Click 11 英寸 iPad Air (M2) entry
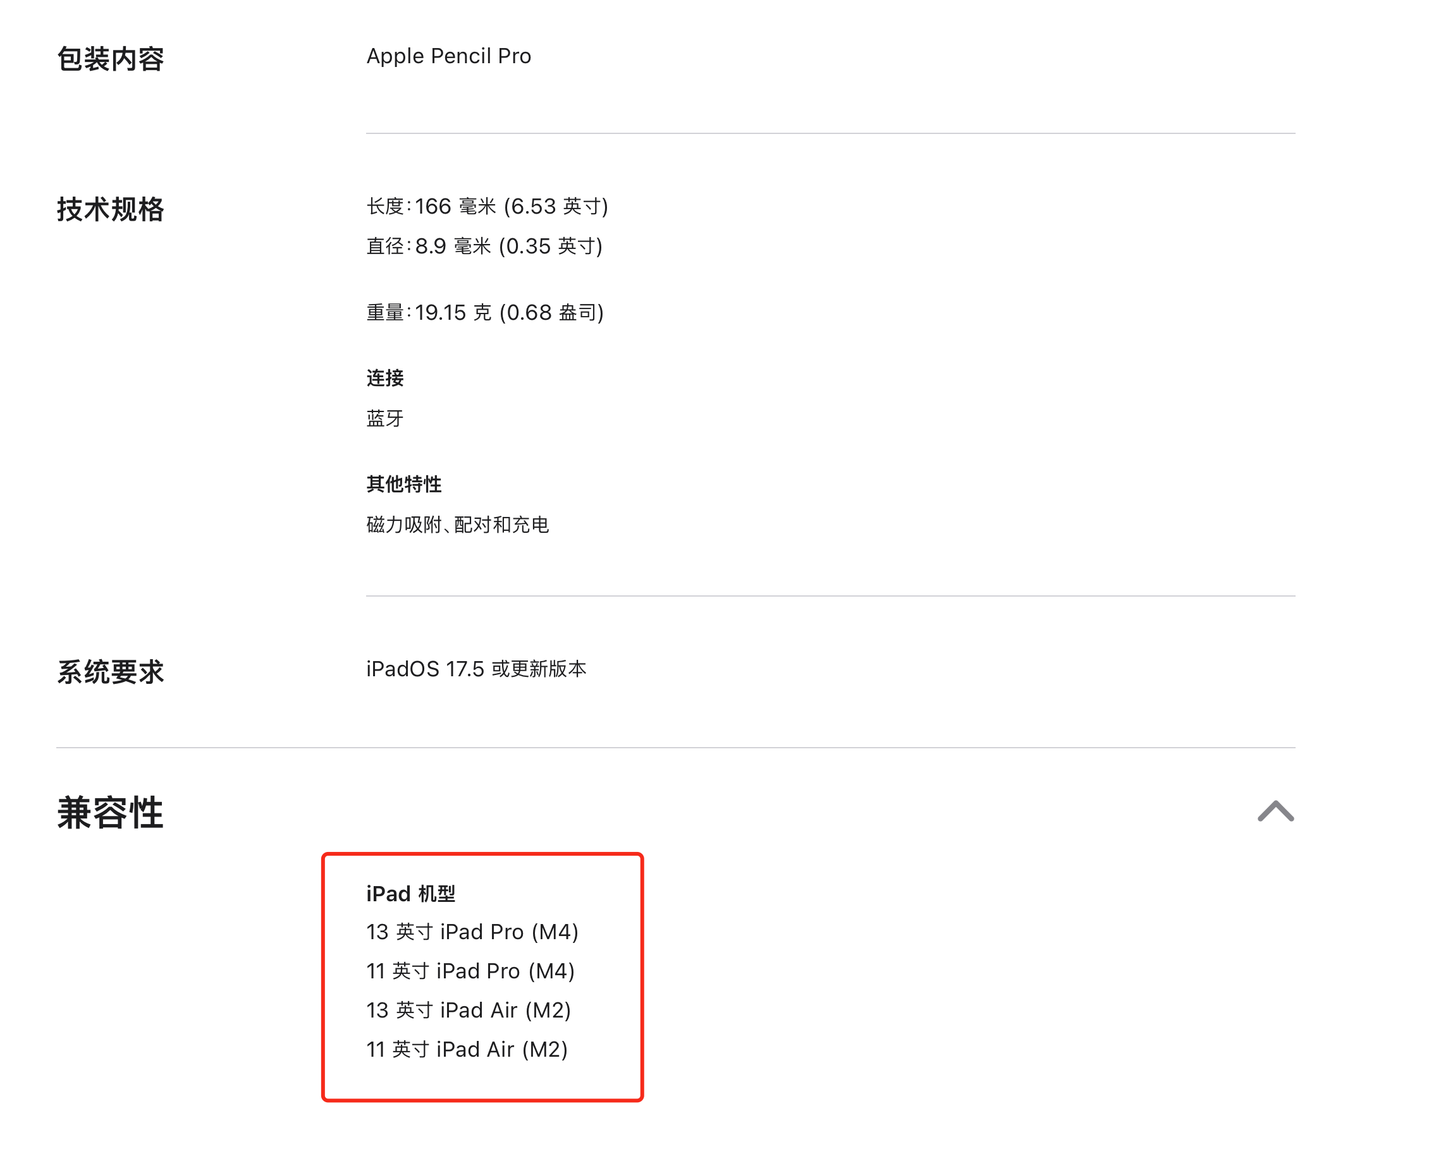 (x=467, y=1050)
